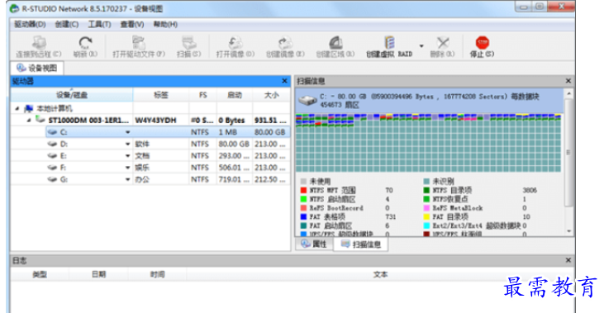Image resolution: width=604 pixels, height=313 pixels.
Task: Open the dropdown arrow beside G:
Action: (x=127, y=179)
